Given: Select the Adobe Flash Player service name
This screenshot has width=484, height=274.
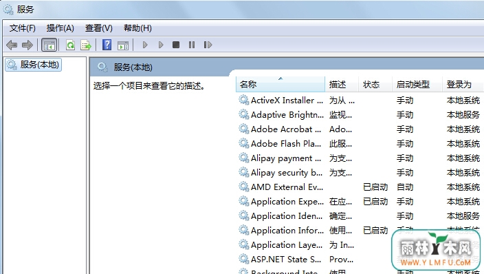Looking at the screenshot, I should tap(286, 143).
